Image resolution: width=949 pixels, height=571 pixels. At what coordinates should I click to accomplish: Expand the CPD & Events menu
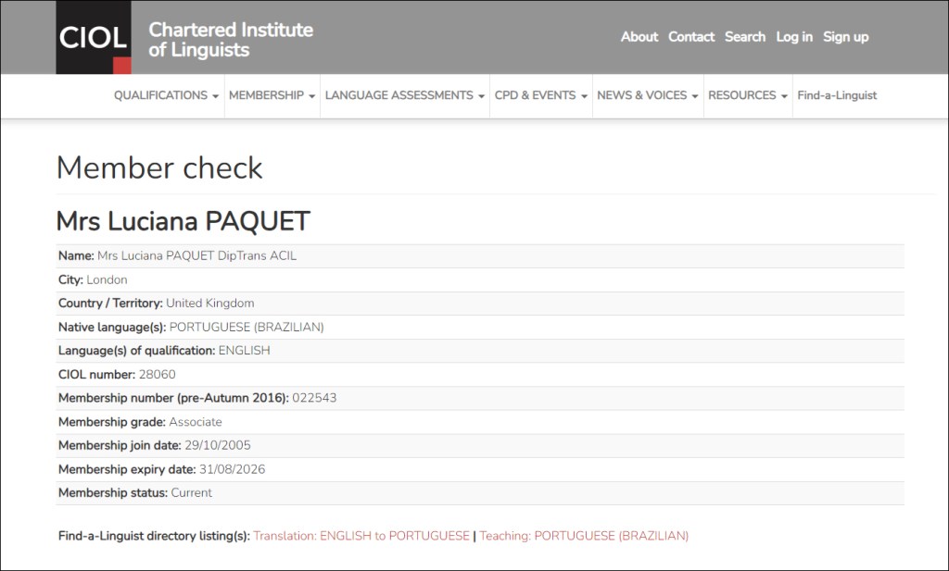[x=540, y=95]
